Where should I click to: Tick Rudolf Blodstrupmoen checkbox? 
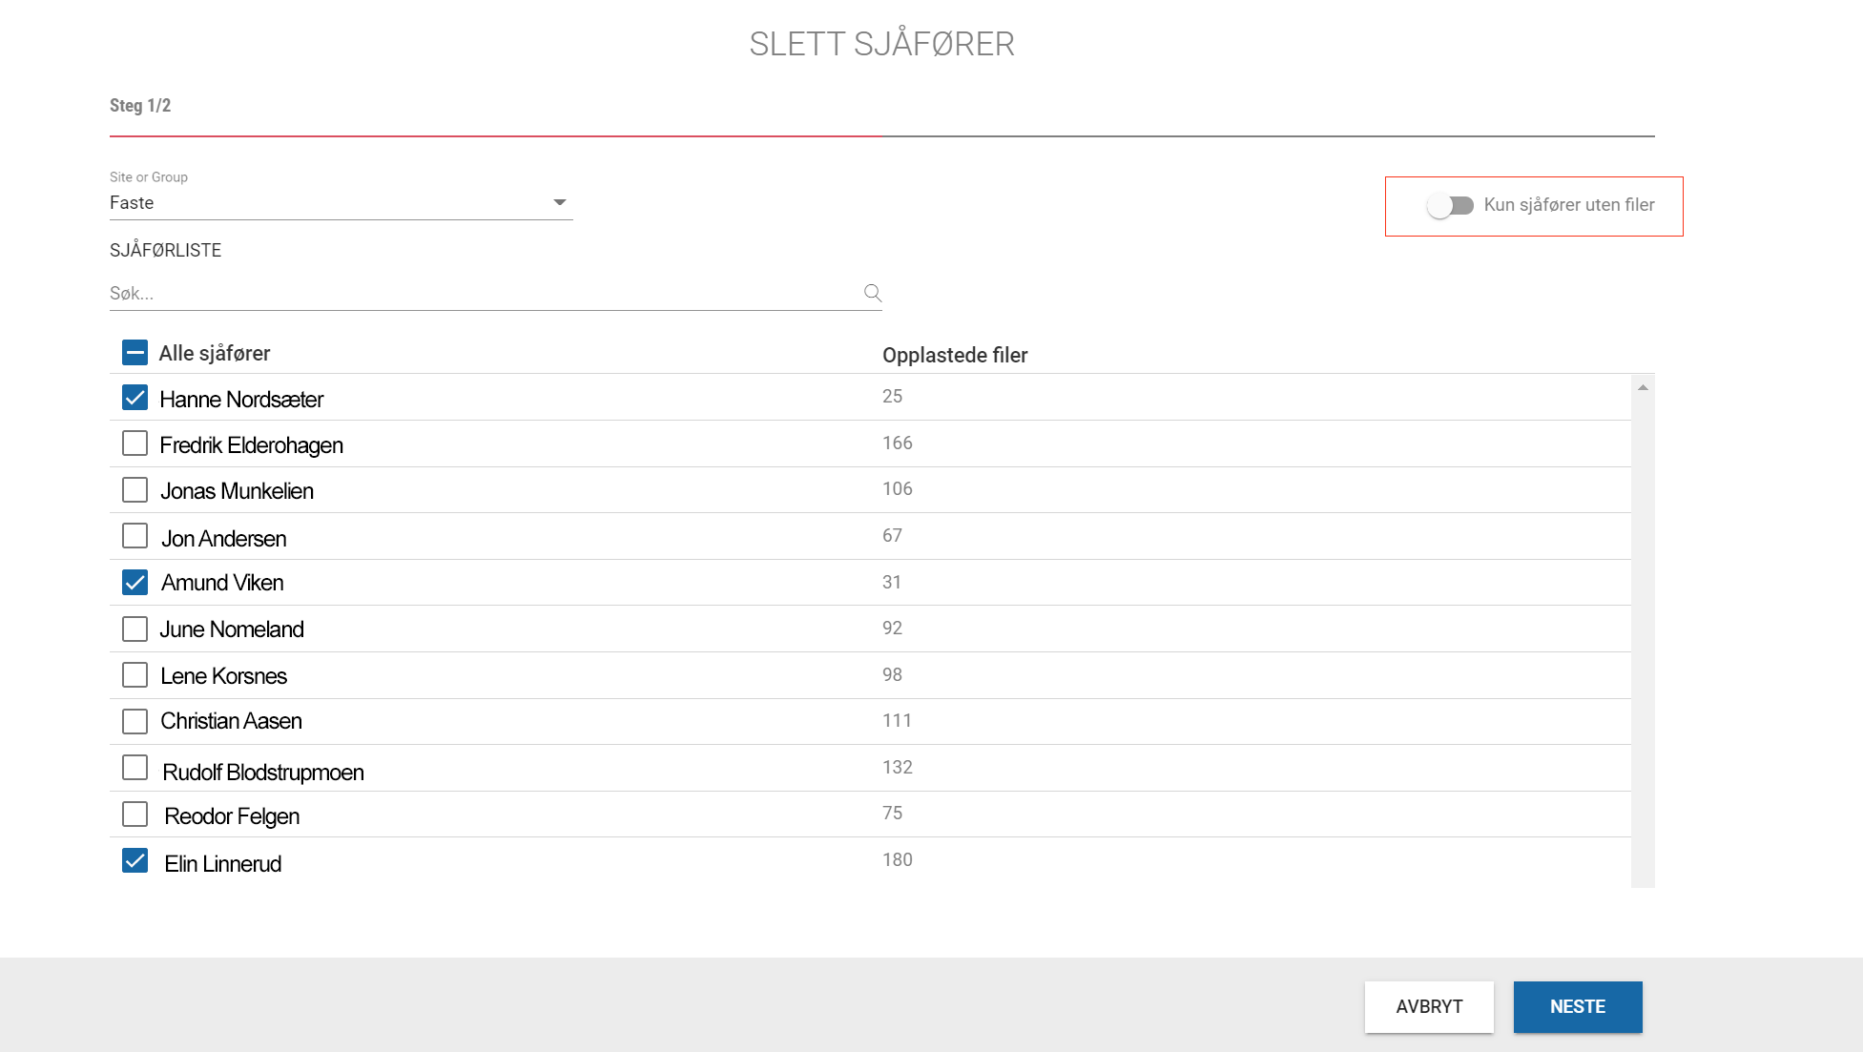pos(135,768)
